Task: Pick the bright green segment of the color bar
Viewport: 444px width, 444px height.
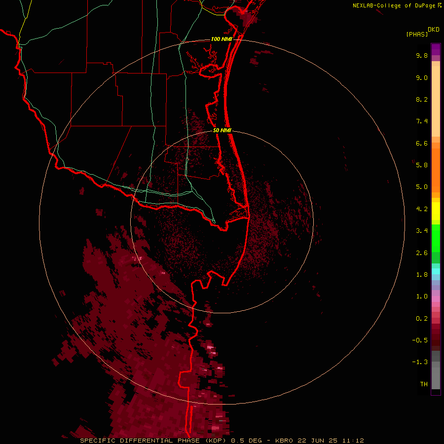Action: [x=436, y=238]
